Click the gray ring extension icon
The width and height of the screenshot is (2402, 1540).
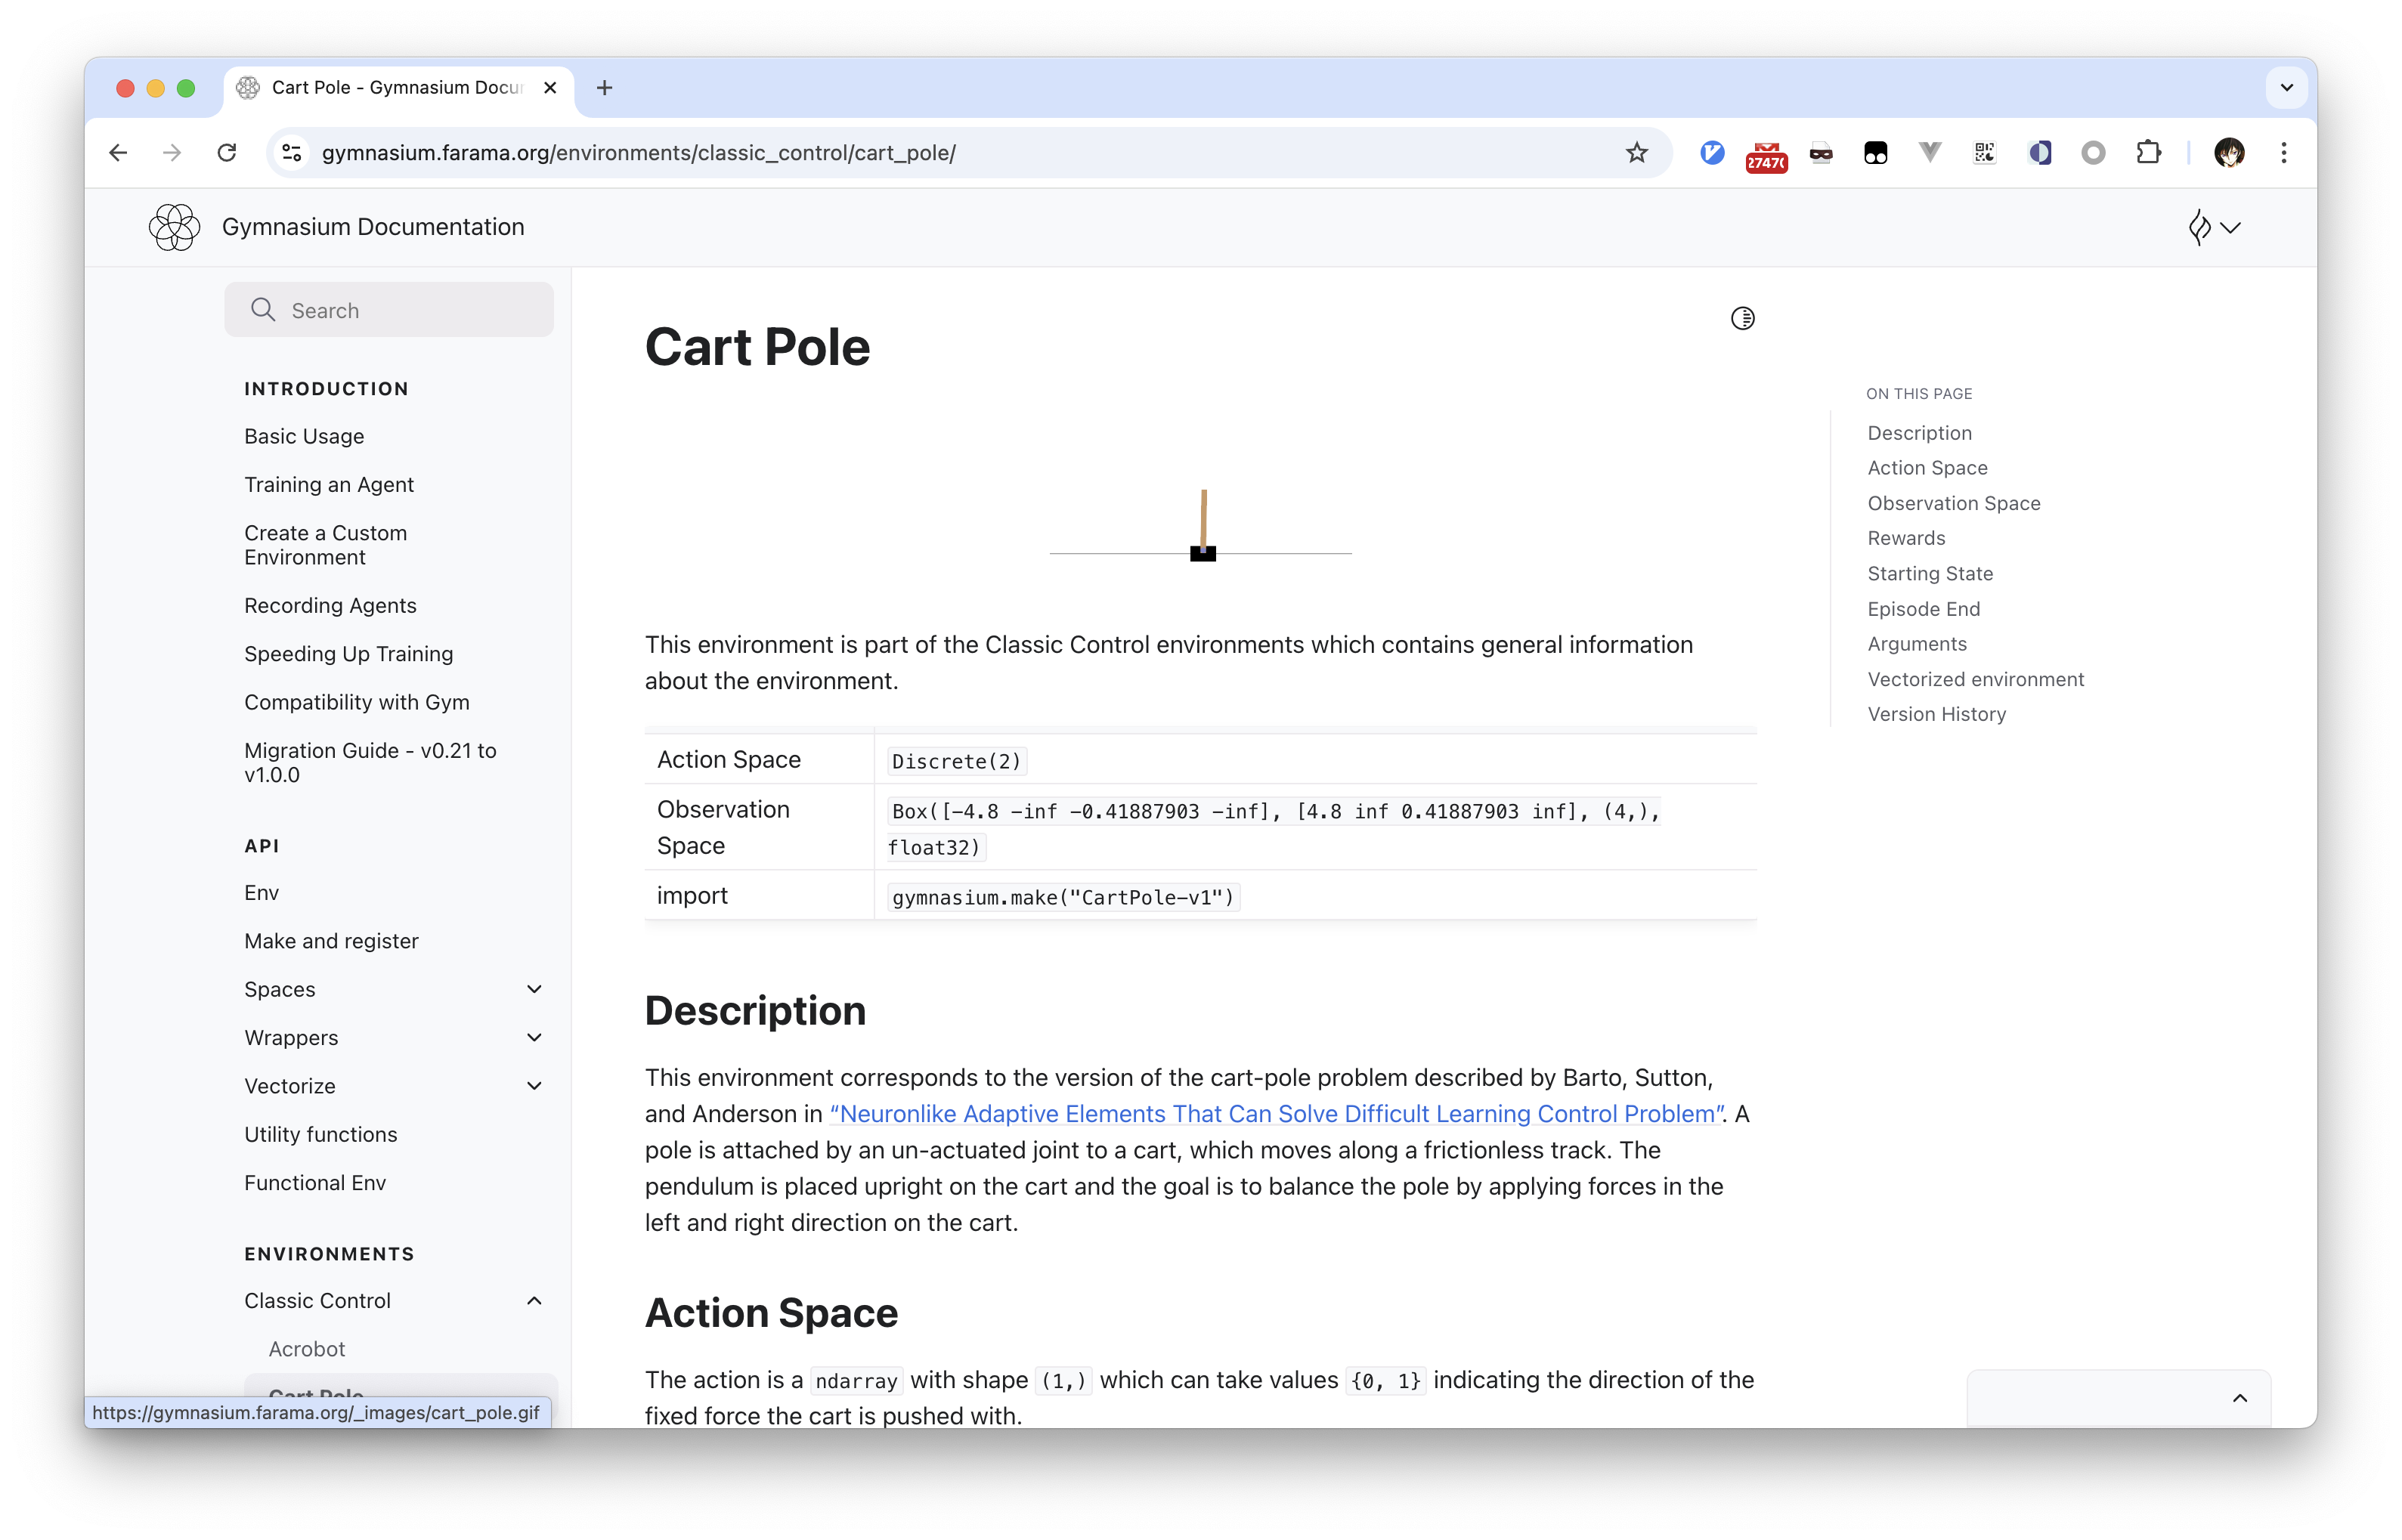(x=2093, y=152)
